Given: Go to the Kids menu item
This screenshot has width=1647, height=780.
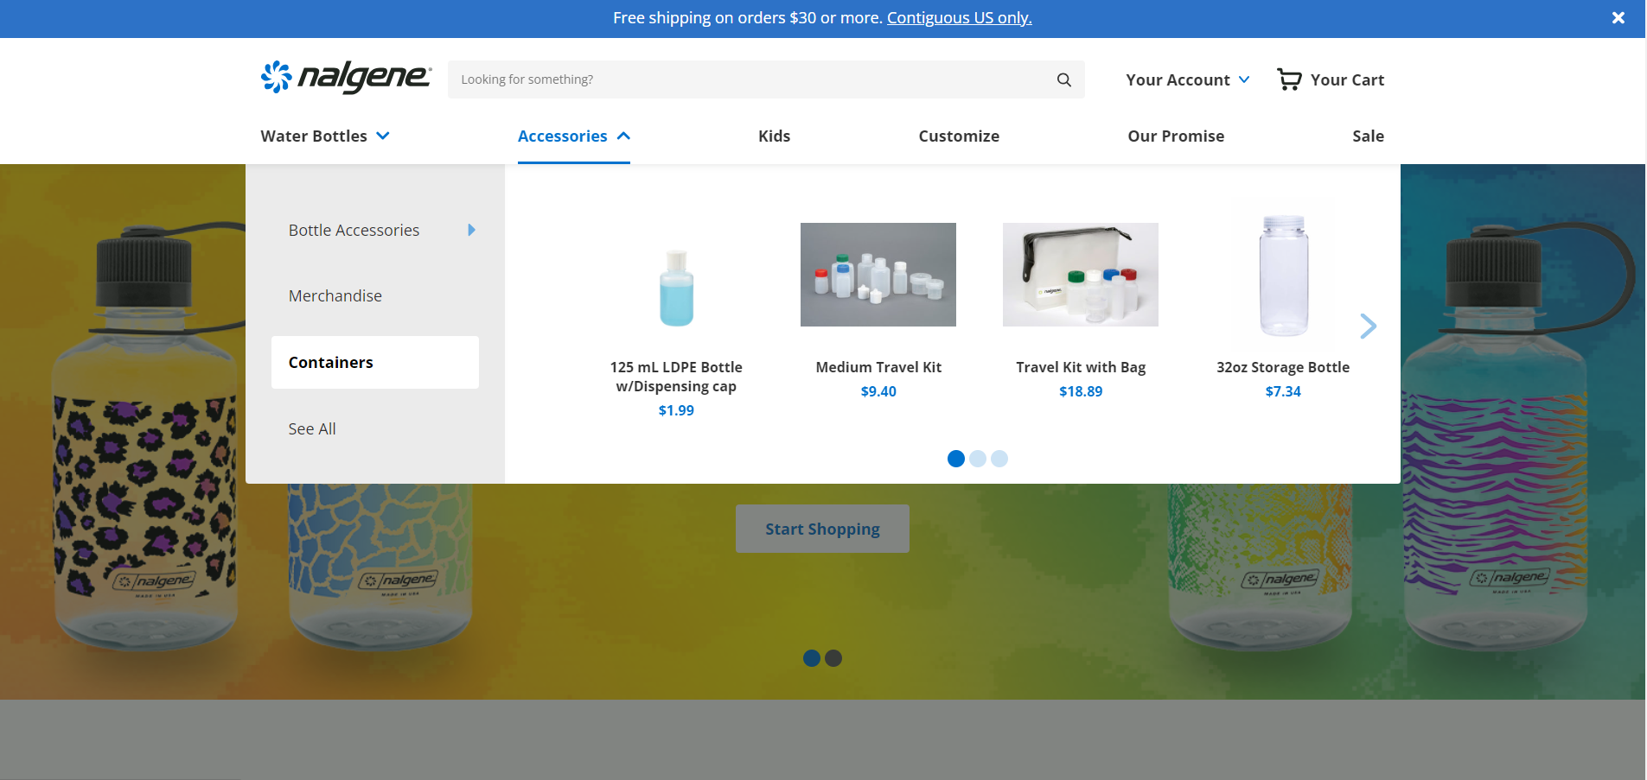Looking at the screenshot, I should [774, 136].
